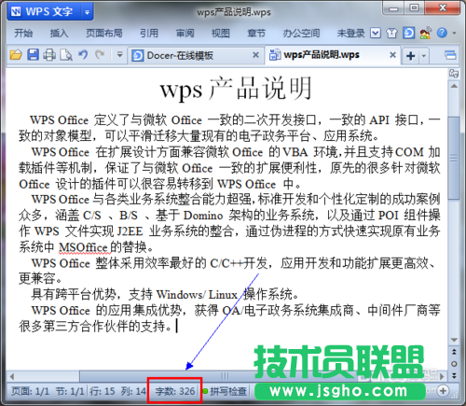Click the icon above vertical scrollbar
Screen dimensions: 466x406
tap(454, 74)
